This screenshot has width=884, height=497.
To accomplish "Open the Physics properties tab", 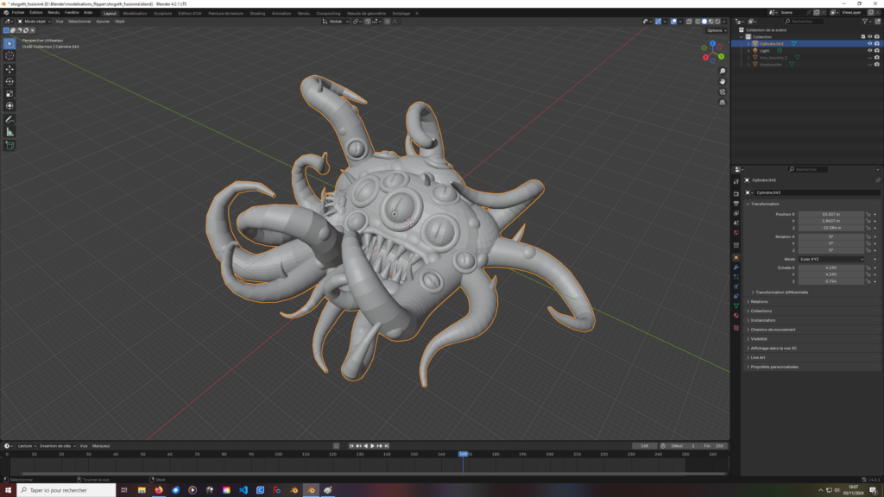I will pyautogui.click(x=736, y=286).
